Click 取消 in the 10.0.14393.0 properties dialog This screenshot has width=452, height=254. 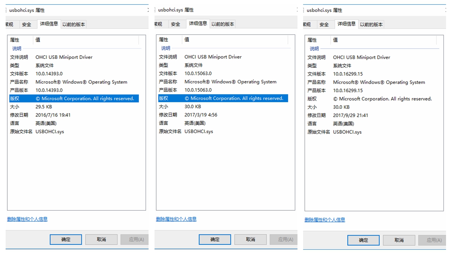tap(101, 239)
